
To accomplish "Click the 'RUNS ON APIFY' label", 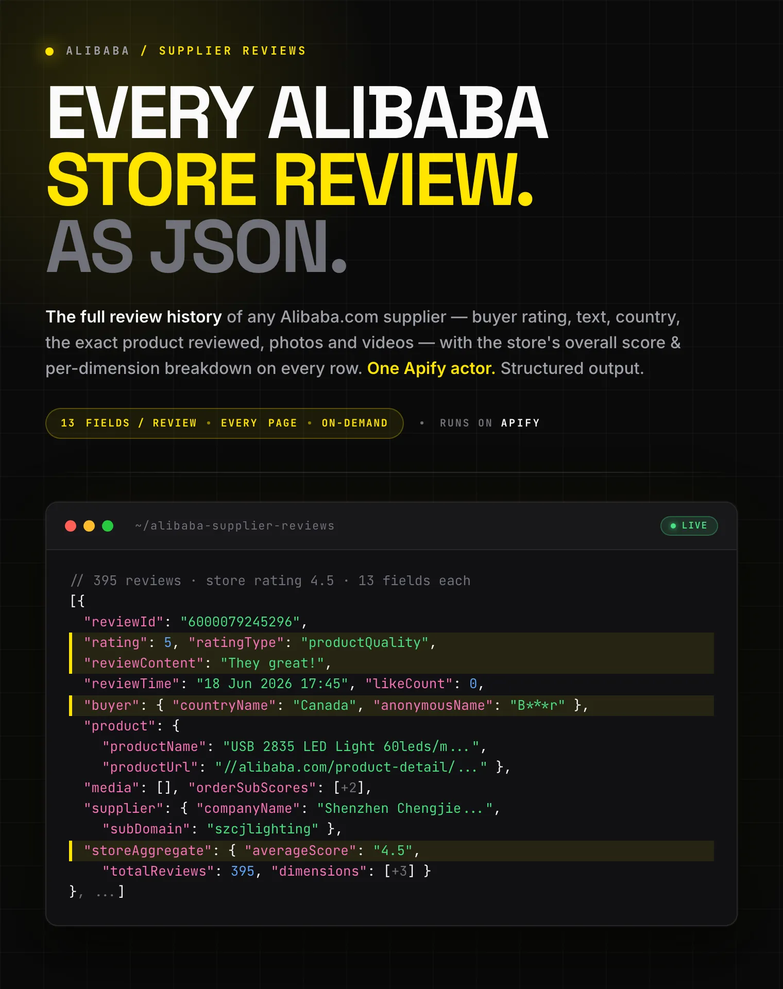I will pyautogui.click(x=489, y=423).
